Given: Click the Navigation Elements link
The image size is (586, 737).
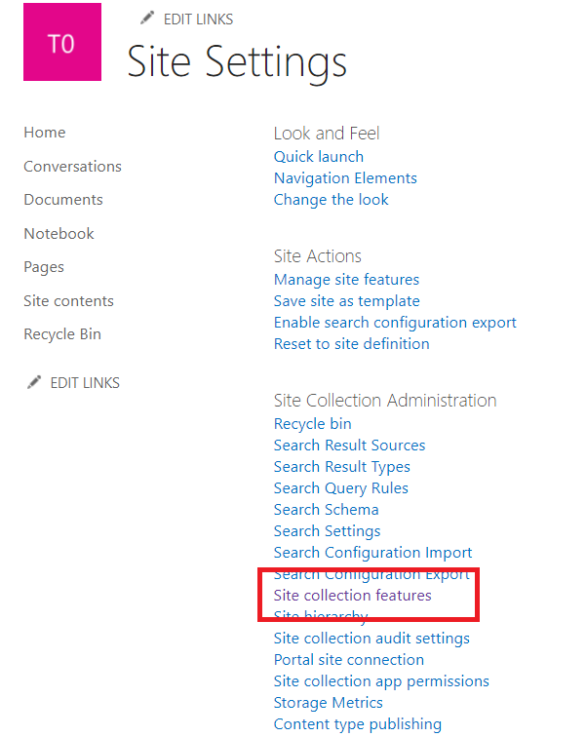Looking at the screenshot, I should pos(345,178).
